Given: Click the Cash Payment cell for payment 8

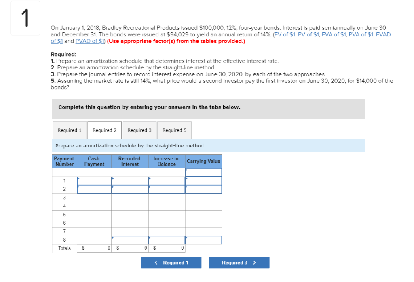Looking at the screenshot, I should pyautogui.click(x=94, y=240).
